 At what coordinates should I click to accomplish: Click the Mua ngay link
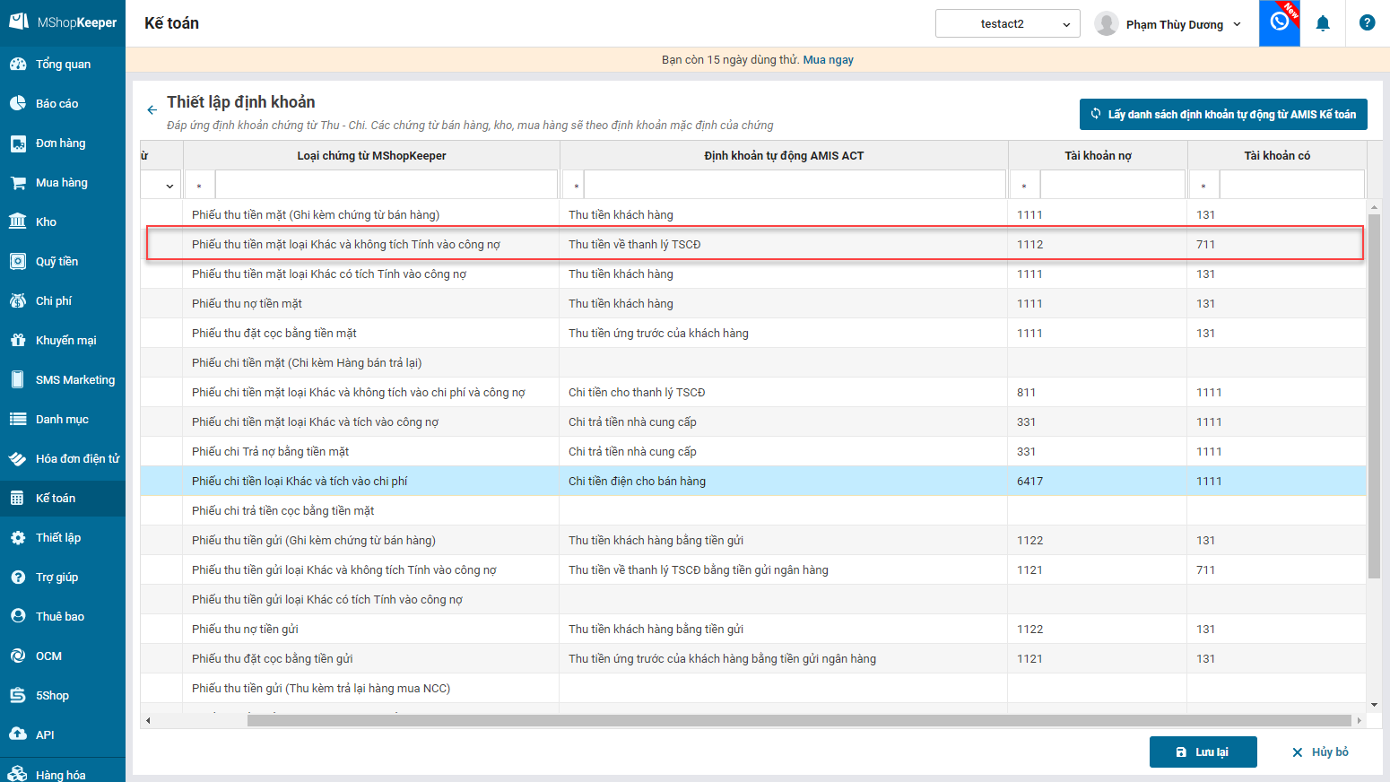click(828, 60)
